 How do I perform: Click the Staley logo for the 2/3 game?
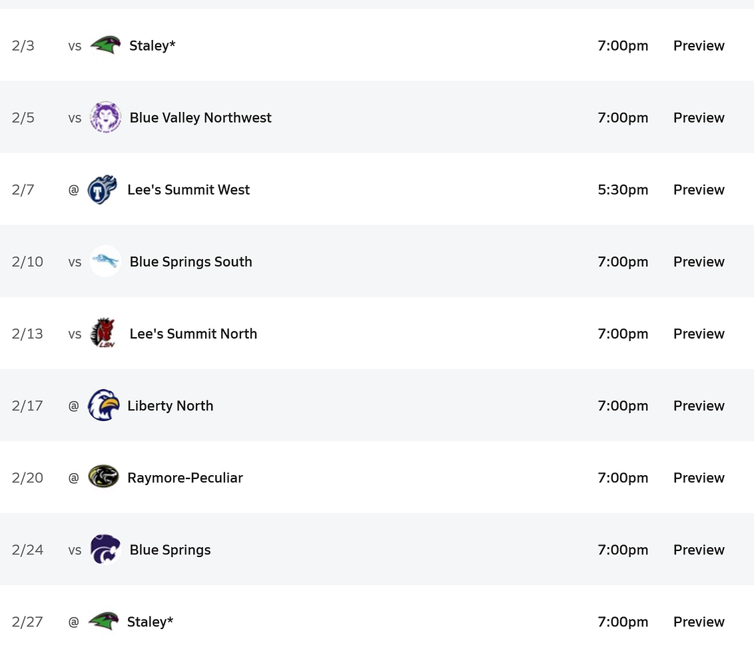(105, 45)
